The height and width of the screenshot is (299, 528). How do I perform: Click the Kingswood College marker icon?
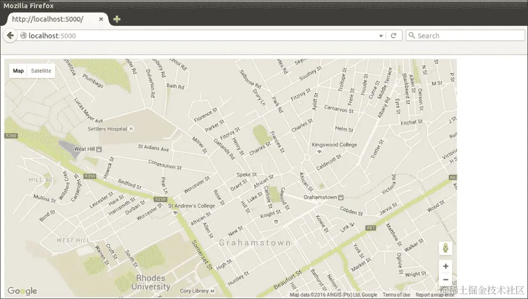(x=319, y=152)
